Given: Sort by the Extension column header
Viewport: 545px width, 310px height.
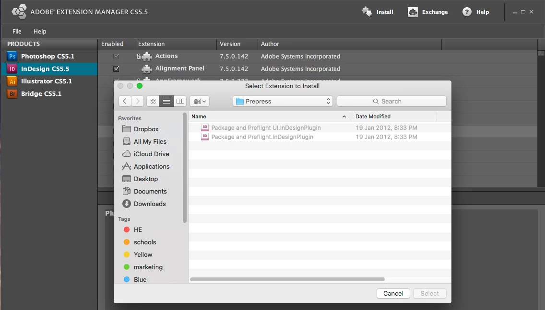Looking at the screenshot, I should pyautogui.click(x=176, y=44).
